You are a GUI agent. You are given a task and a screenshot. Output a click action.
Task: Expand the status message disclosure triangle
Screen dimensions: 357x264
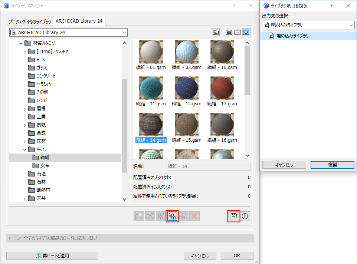click(10, 238)
